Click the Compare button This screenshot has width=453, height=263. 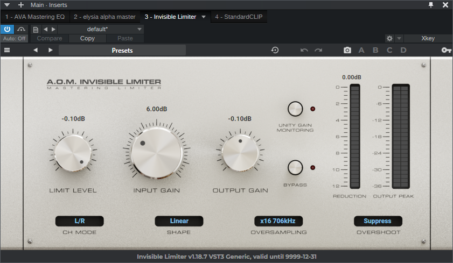coord(50,38)
